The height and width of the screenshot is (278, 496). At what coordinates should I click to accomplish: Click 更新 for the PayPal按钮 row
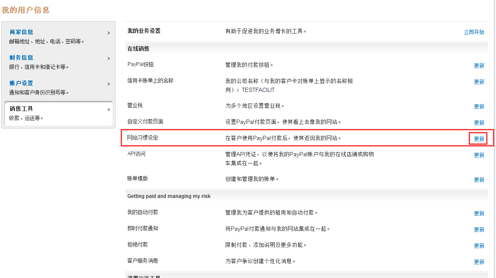click(x=479, y=66)
